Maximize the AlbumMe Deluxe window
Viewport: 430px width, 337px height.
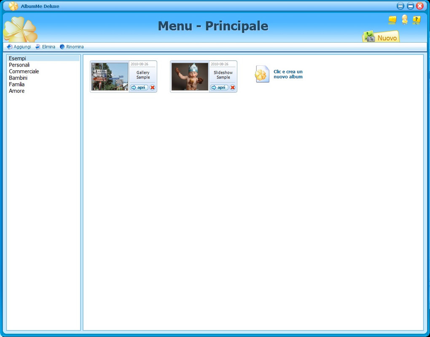(410, 6)
